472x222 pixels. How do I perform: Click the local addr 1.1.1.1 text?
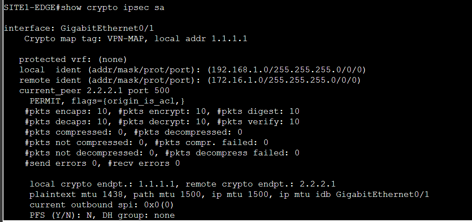(201, 39)
